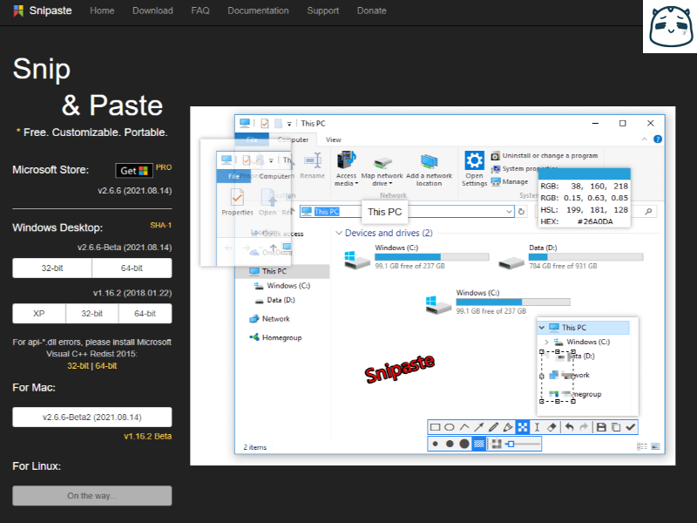Click the address bar refresh icon
This screenshot has width=697, height=523.
pos(521,212)
